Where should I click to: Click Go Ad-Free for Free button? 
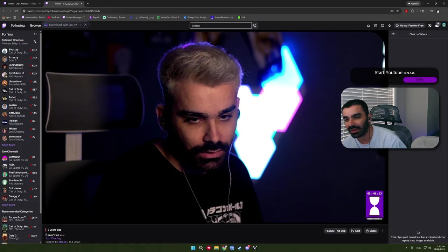click(409, 26)
